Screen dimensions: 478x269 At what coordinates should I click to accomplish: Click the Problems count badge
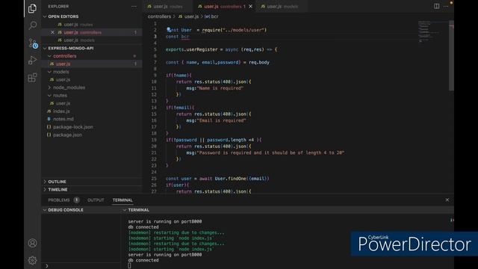[x=76, y=200]
